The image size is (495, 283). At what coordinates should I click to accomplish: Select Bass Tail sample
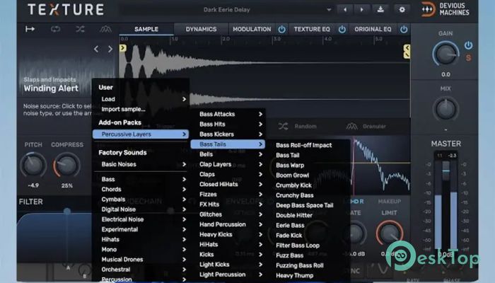click(x=287, y=156)
